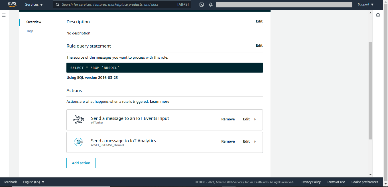
Task: Open the Support dropdown menu
Action: tap(366, 5)
